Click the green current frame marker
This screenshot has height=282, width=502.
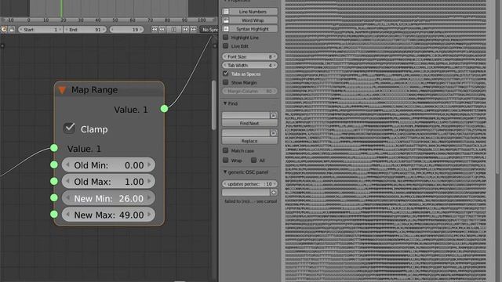pyautogui.click(x=61, y=9)
